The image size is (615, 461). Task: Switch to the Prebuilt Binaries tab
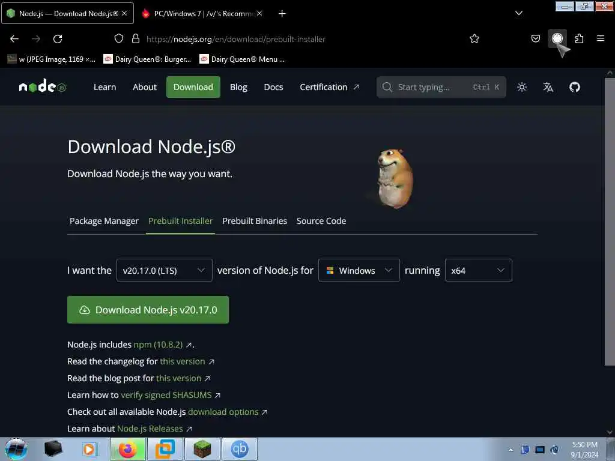(255, 221)
